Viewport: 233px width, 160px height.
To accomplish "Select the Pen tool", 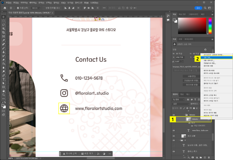I will click(3, 75).
